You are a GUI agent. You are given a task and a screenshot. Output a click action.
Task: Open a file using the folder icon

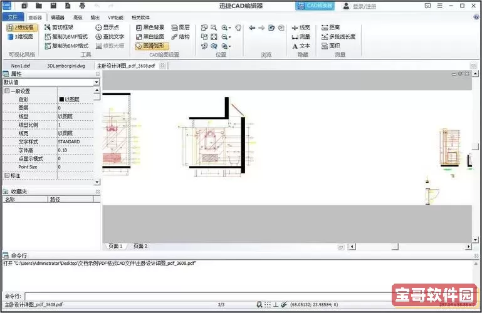(x=39, y=6)
